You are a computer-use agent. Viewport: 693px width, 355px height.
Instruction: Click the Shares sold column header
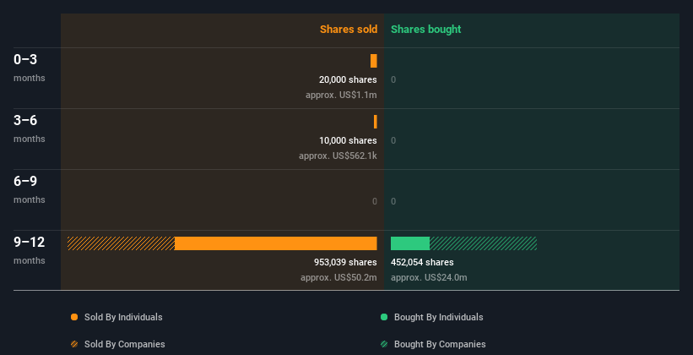(349, 30)
